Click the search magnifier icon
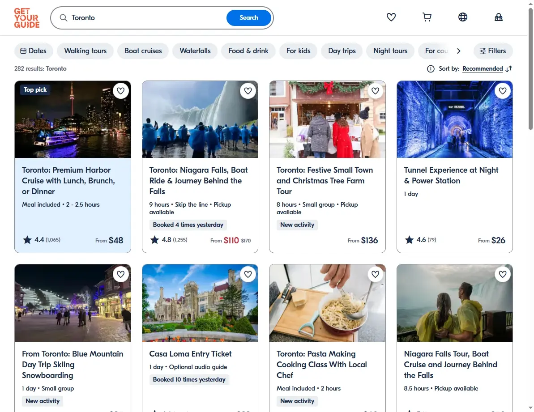 [x=64, y=18]
